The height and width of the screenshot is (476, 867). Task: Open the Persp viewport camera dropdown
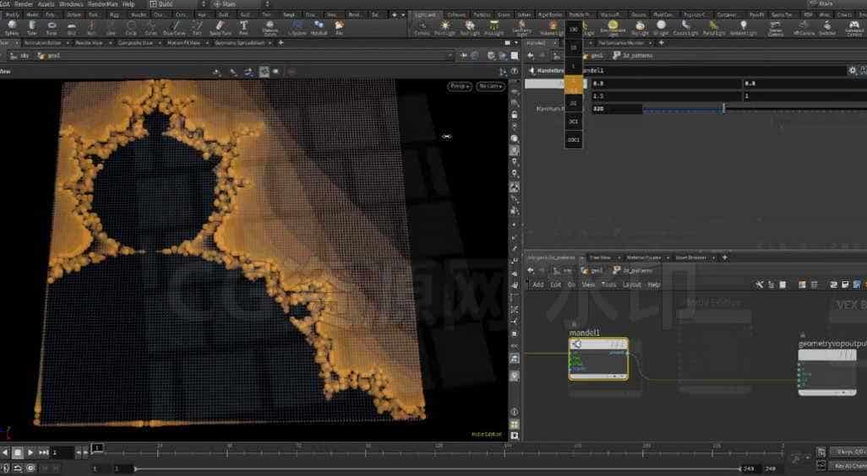pyautogui.click(x=460, y=86)
